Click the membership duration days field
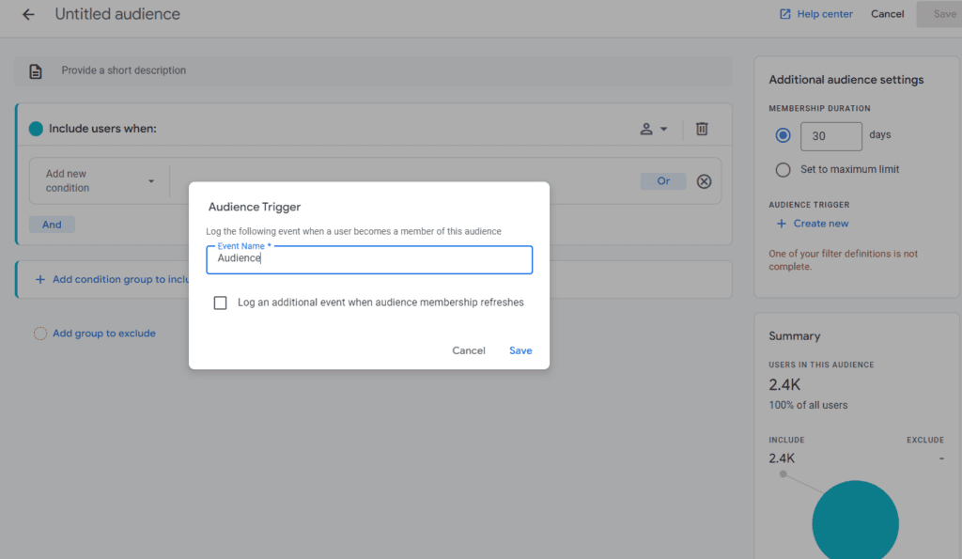The height and width of the screenshot is (559, 962). click(x=830, y=136)
